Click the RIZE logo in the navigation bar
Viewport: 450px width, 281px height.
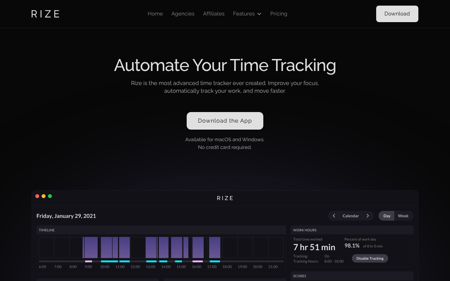coord(45,14)
